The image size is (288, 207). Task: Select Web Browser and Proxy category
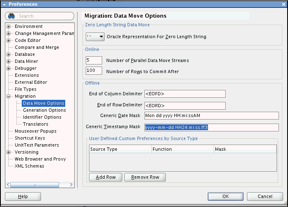click(40, 159)
